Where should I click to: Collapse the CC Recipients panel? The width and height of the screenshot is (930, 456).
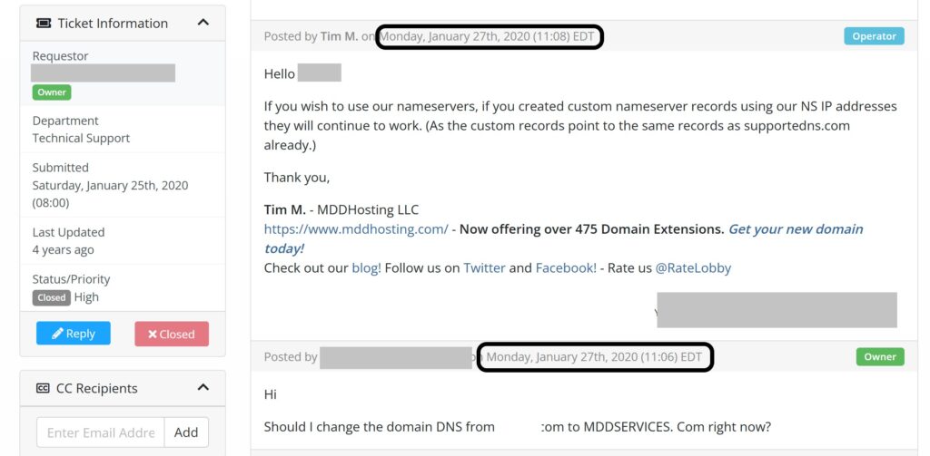203,388
